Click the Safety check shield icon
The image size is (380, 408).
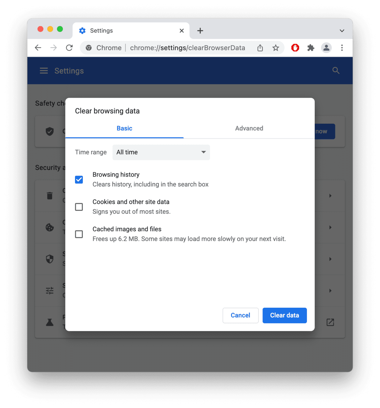click(50, 131)
